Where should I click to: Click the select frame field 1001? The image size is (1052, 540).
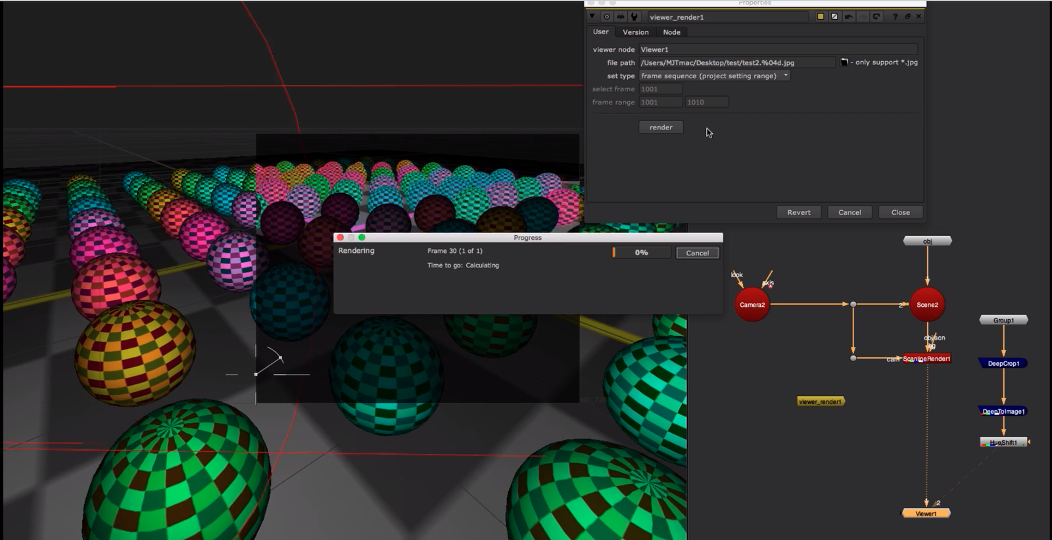[661, 89]
